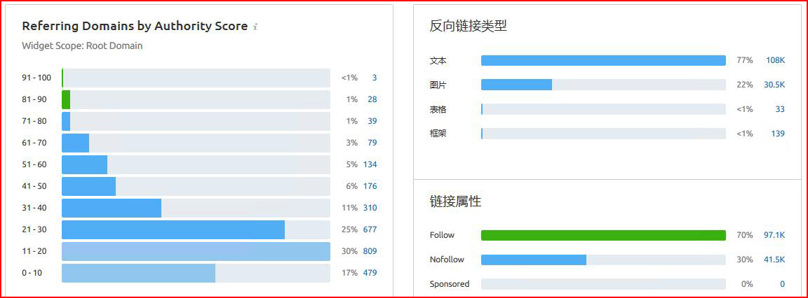Select the 11-20 authority score bar
Viewport: 808px width, 298px height.
pos(196,251)
